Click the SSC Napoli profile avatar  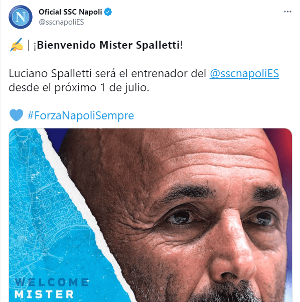point(21,17)
